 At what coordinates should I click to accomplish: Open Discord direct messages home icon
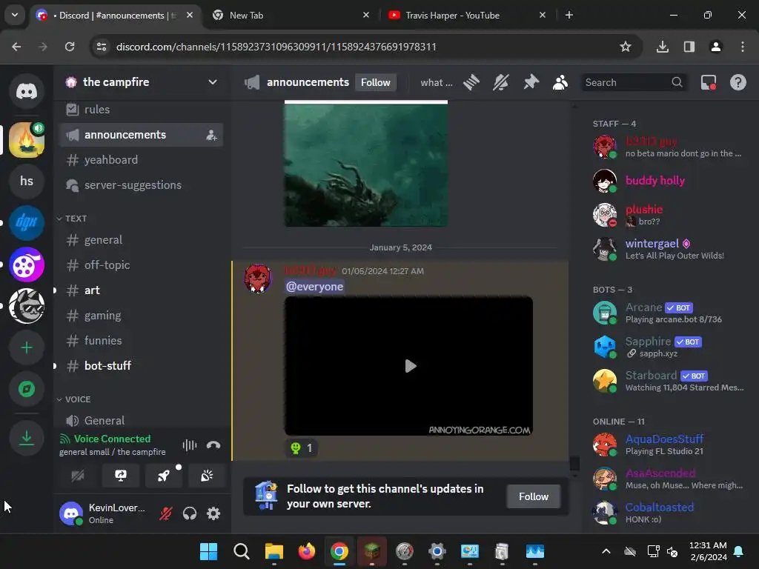coord(27,91)
